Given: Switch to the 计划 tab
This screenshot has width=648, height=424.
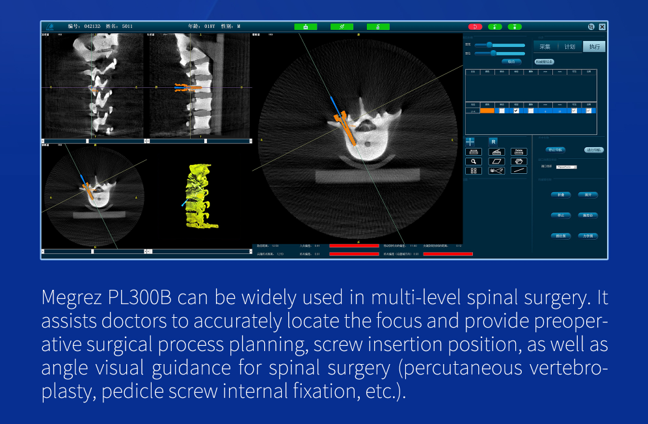Looking at the screenshot, I should point(570,47).
